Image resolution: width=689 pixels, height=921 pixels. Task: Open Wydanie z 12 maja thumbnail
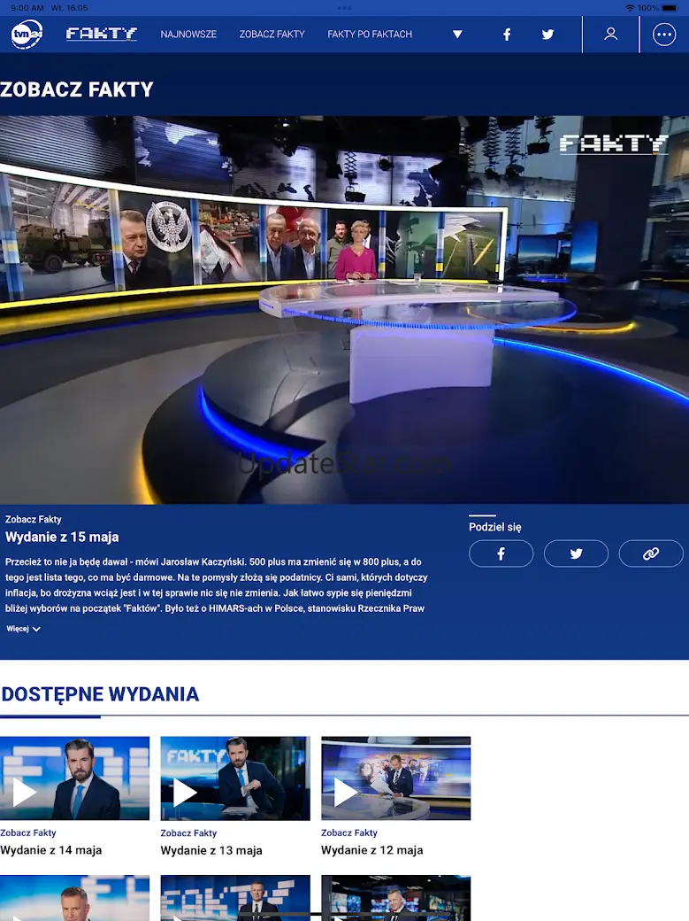tap(395, 778)
